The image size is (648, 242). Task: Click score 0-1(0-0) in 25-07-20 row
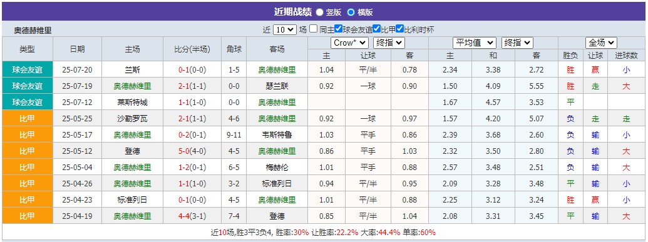coord(192,70)
